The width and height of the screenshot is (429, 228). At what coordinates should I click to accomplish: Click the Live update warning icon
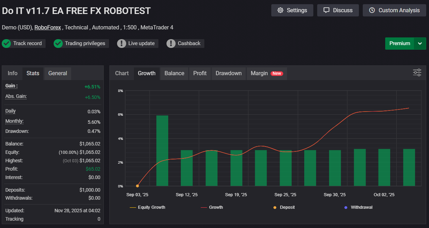pos(121,43)
